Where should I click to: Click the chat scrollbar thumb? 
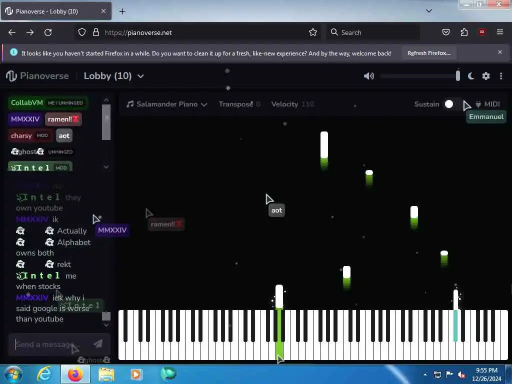106,316
